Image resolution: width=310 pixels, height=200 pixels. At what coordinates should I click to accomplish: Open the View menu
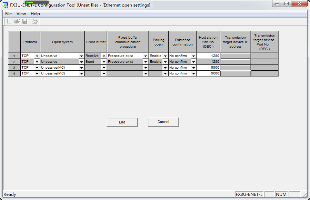(x=21, y=14)
